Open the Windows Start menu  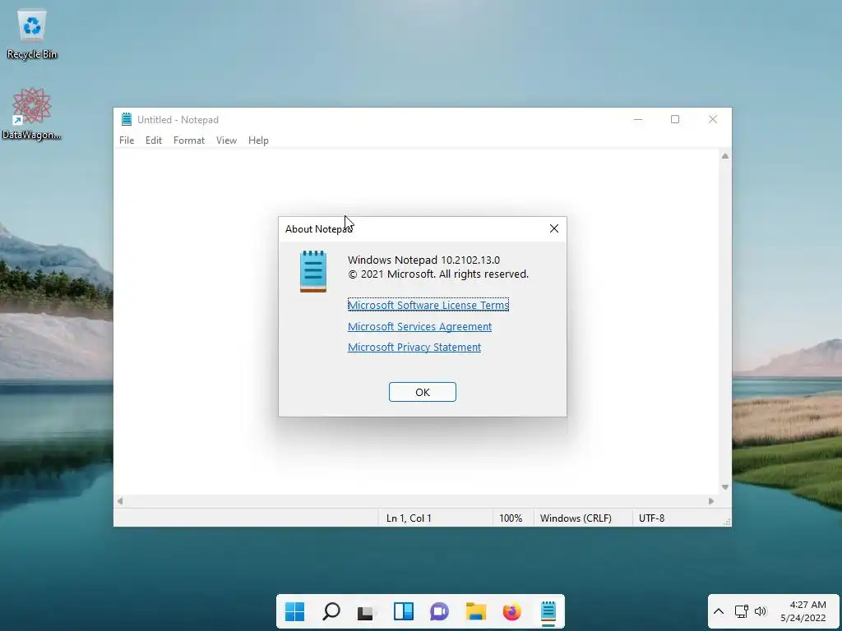[x=294, y=611]
